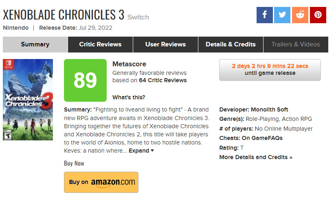Screen dimensions: 336x199
Task: Switch to the Critic Reviews tab
Action: click(x=100, y=44)
